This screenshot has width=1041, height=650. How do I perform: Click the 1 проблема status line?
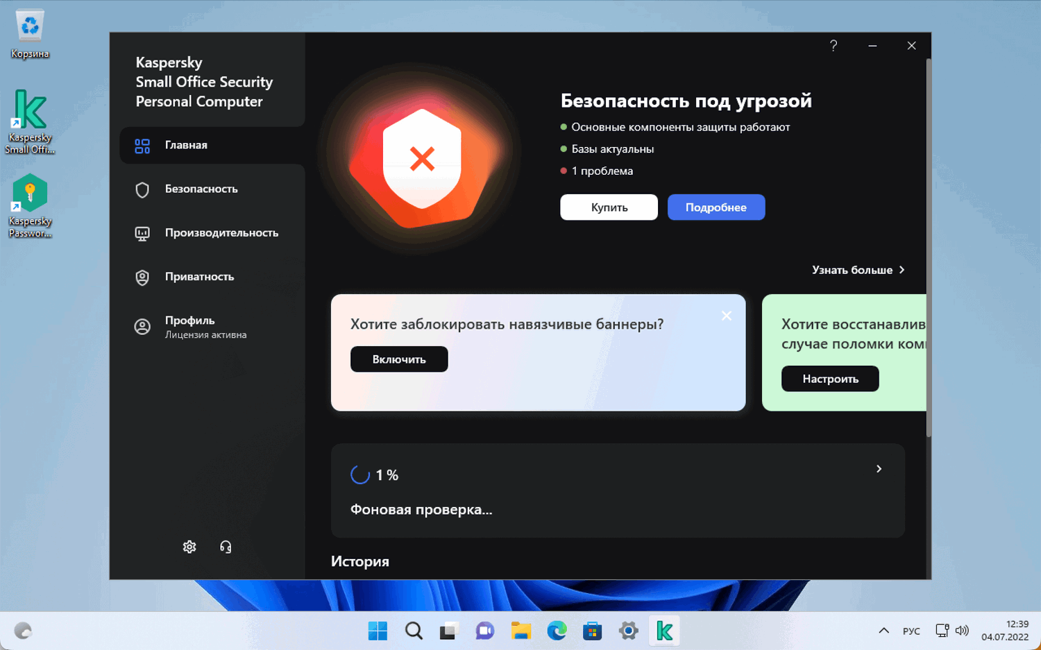click(x=597, y=171)
